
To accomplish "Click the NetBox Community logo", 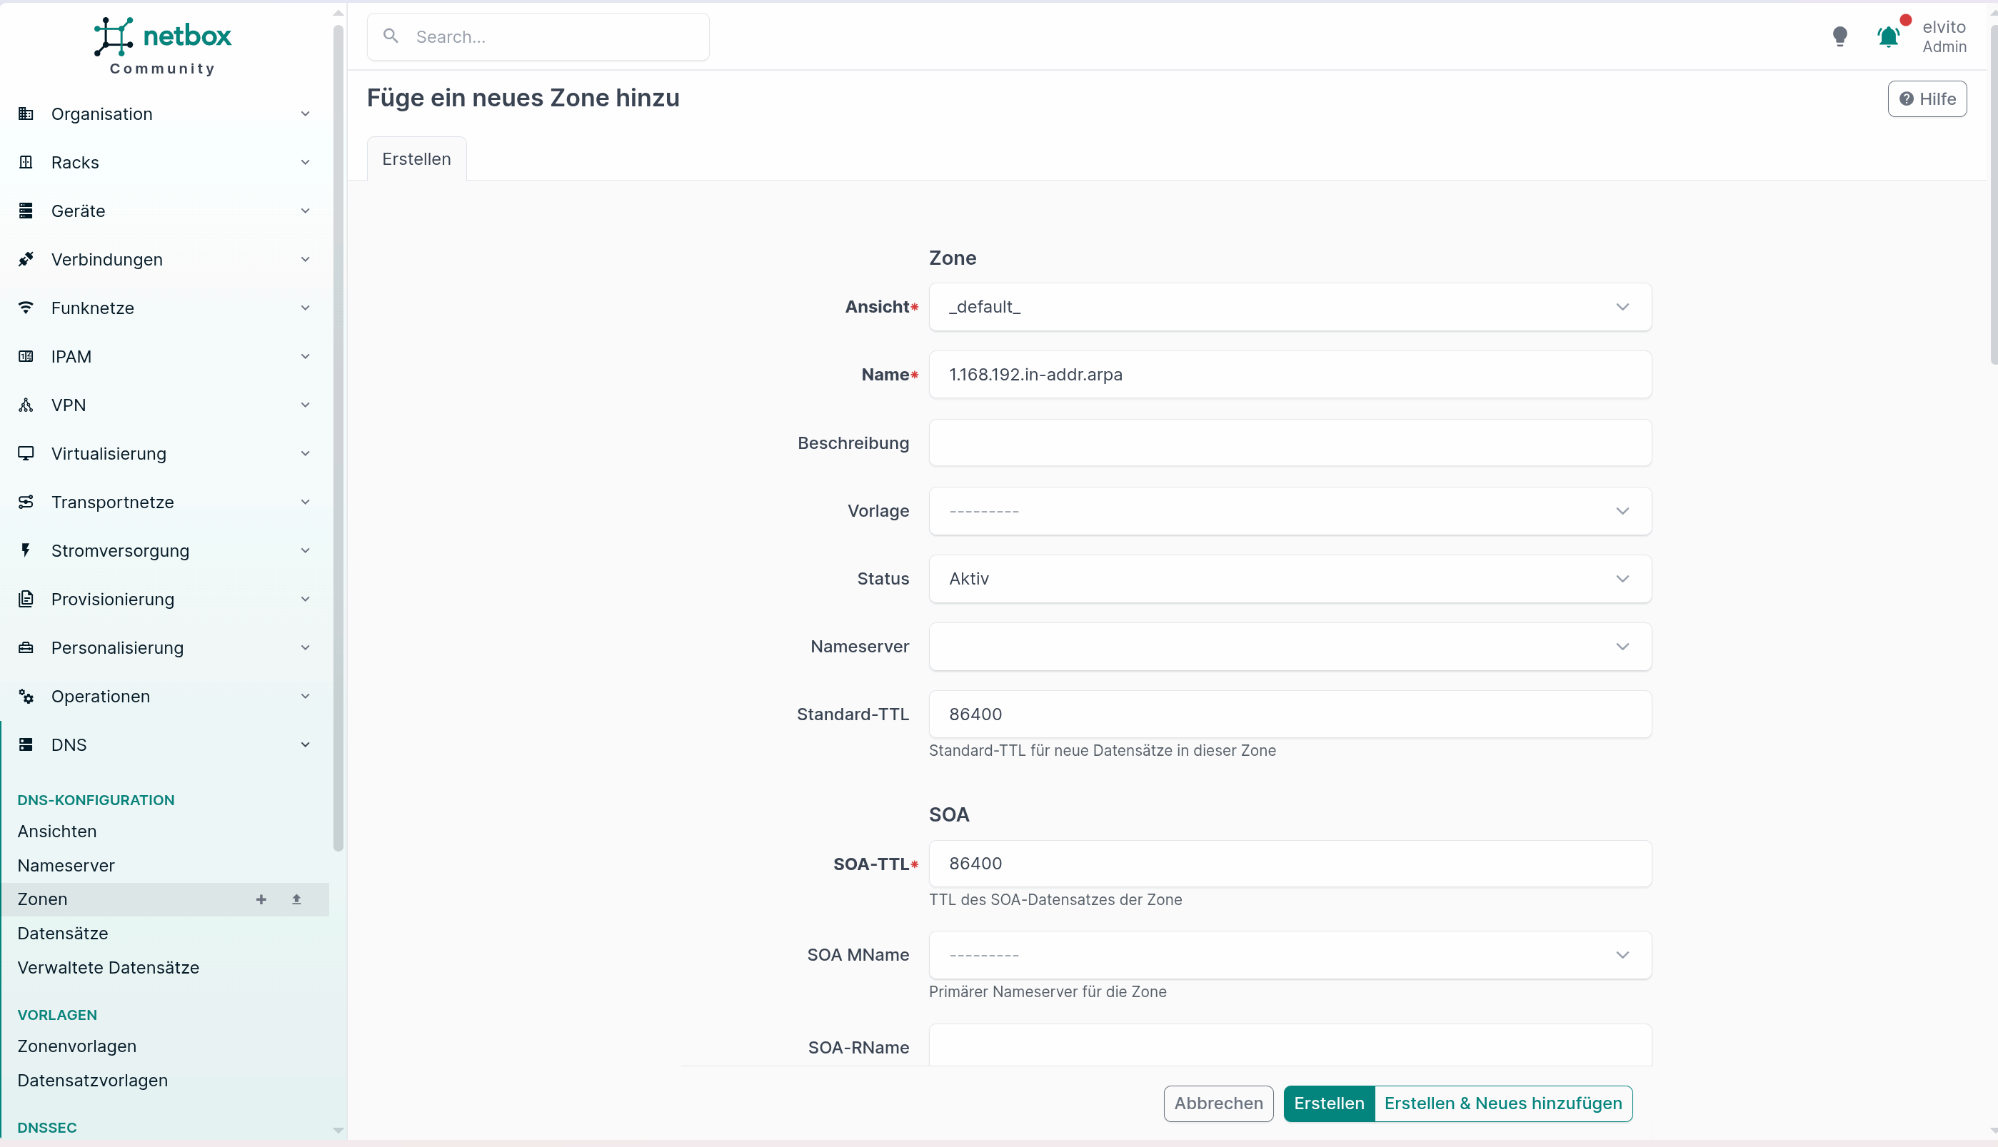I will pyautogui.click(x=162, y=46).
